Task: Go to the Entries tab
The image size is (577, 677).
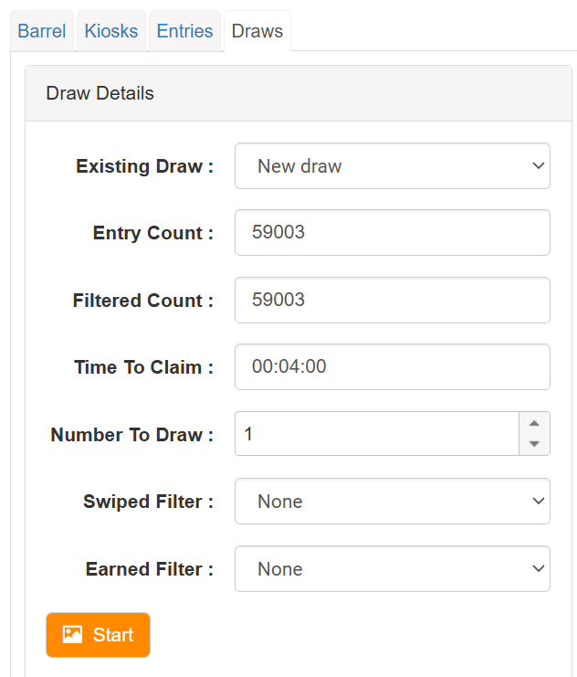Action: click(x=184, y=31)
